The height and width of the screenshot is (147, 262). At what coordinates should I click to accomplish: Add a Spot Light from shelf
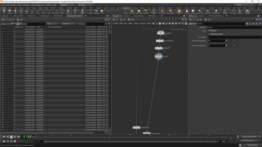(x=139, y=11)
